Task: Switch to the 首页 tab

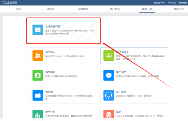Action: tap(18, 9)
